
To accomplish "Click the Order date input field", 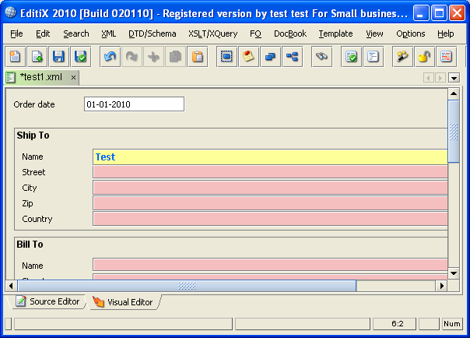I will point(134,104).
